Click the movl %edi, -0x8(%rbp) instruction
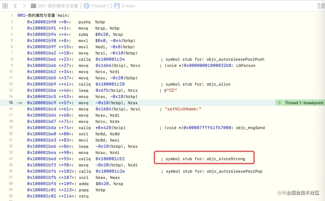Image resolution: width=325 pixels, height=201 pixels. [x=107, y=47]
